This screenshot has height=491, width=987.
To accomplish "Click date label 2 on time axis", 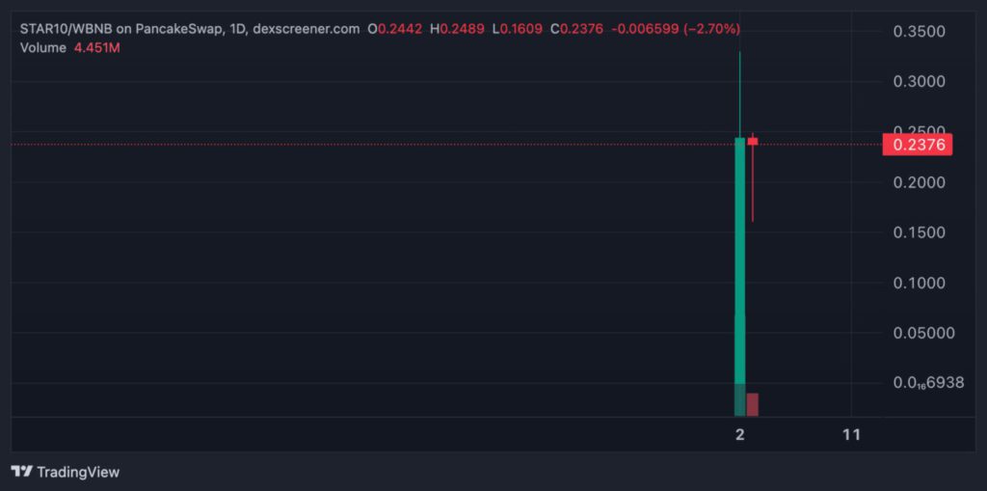I will coord(739,435).
